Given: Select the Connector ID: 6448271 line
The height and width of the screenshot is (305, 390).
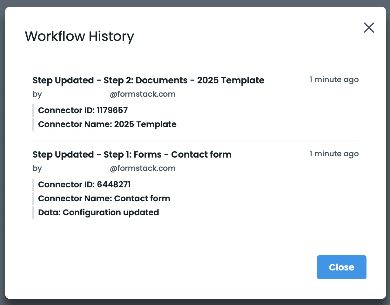Looking at the screenshot, I should [84, 185].
